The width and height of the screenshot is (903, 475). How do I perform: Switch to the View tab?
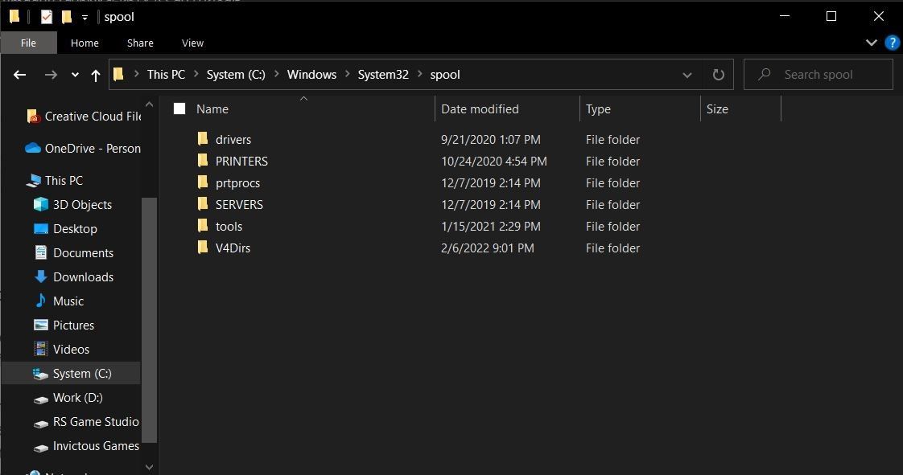click(x=192, y=43)
